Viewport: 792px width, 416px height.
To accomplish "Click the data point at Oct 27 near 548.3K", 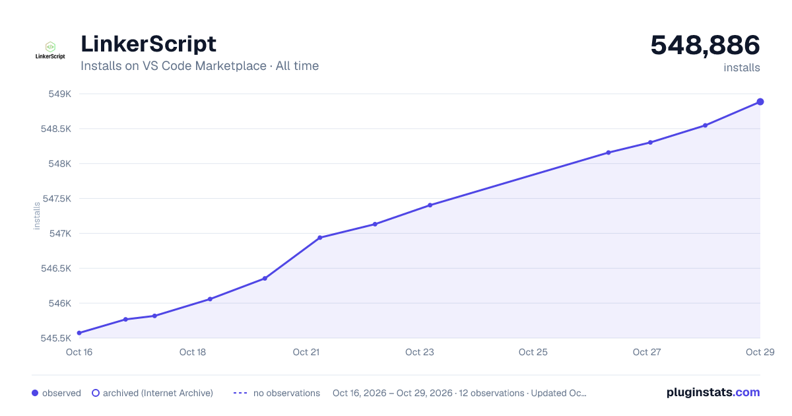I will point(650,142).
